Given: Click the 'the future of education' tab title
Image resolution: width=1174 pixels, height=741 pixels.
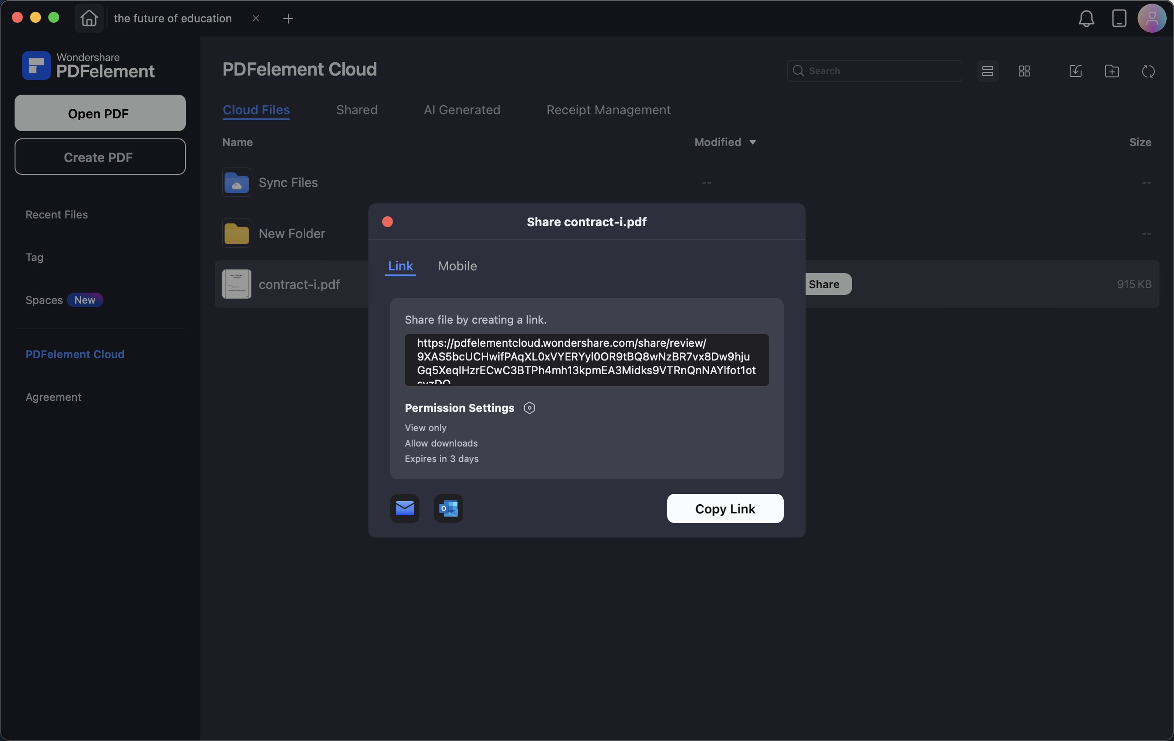Looking at the screenshot, I should (x=173, y=19).
